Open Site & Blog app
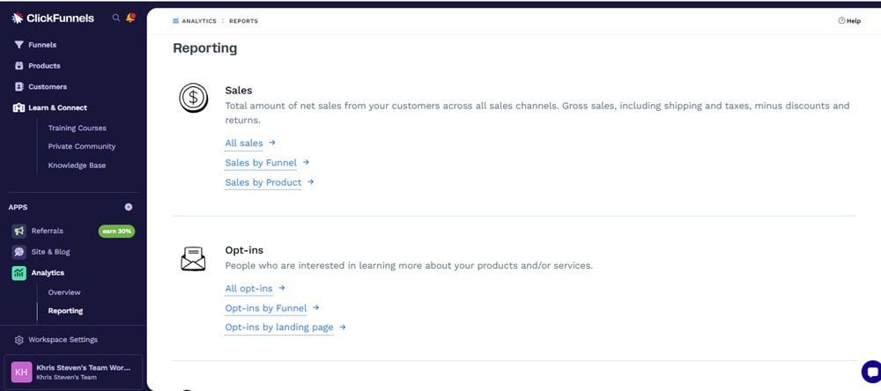 tap(50, 252)
